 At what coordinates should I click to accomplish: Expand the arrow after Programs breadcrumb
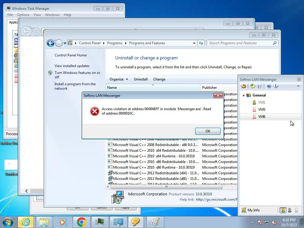pos(126,43)
